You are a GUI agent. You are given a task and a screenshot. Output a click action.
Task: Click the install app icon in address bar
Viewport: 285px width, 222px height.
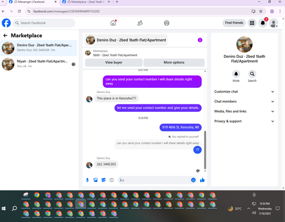pyautogui.click(x=254, y=11)
